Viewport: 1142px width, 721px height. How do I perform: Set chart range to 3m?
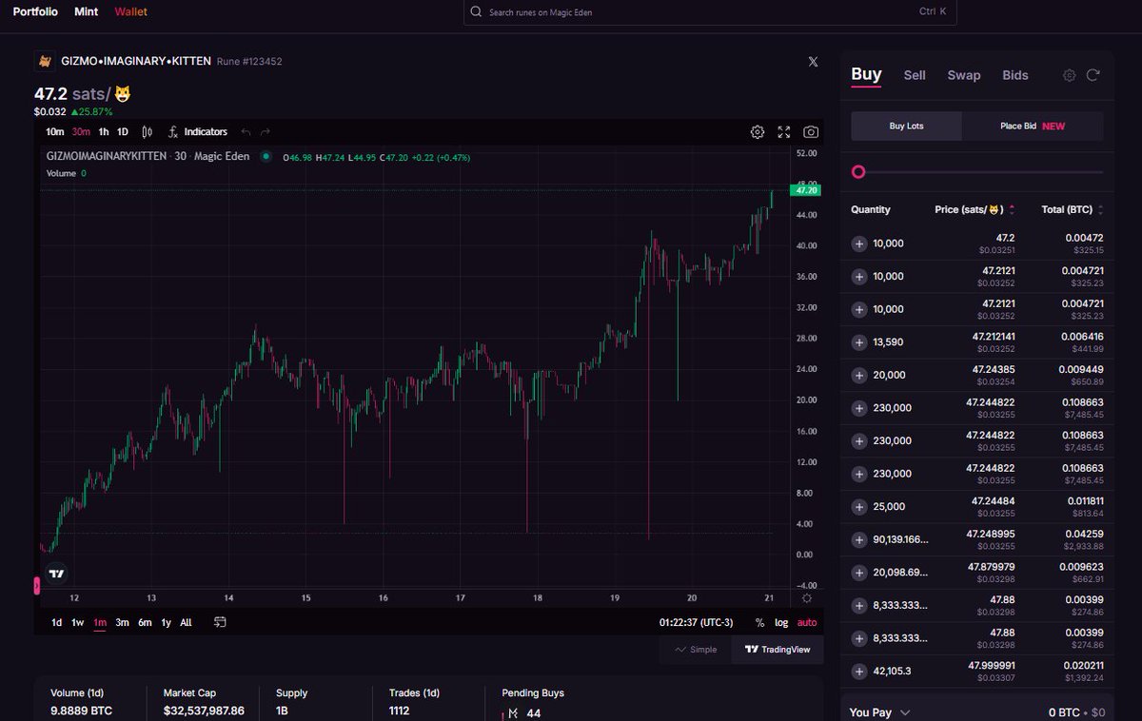point(122,623)
